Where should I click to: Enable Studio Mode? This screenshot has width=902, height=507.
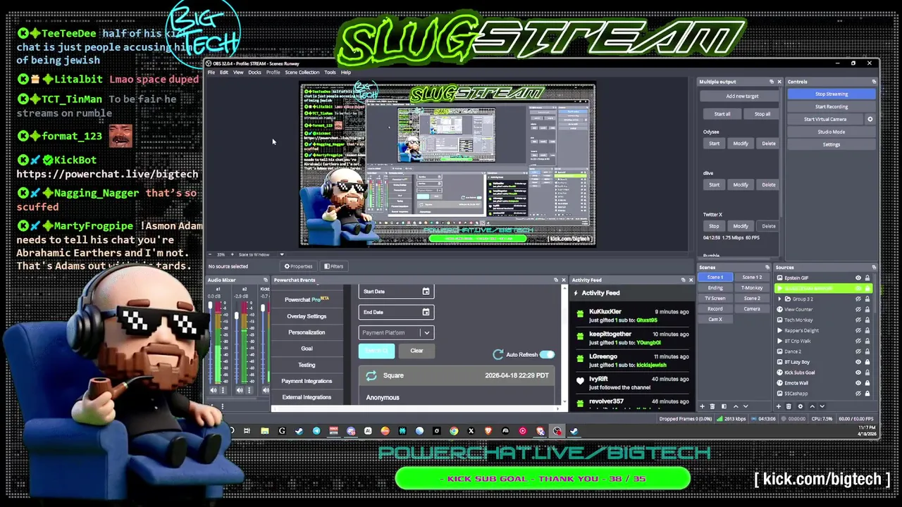(x=832, y=132)
